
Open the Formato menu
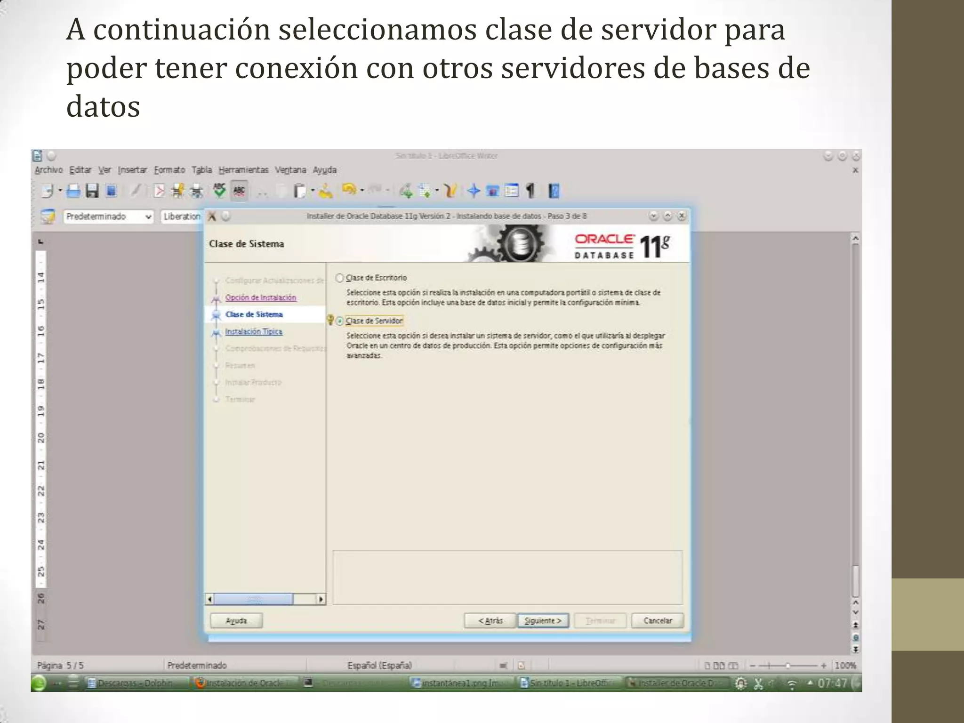pos(169,170)
